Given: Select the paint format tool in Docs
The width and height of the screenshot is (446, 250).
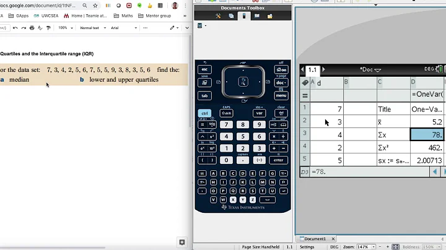Looking at the screenshot, I should (x=48, y=28).
